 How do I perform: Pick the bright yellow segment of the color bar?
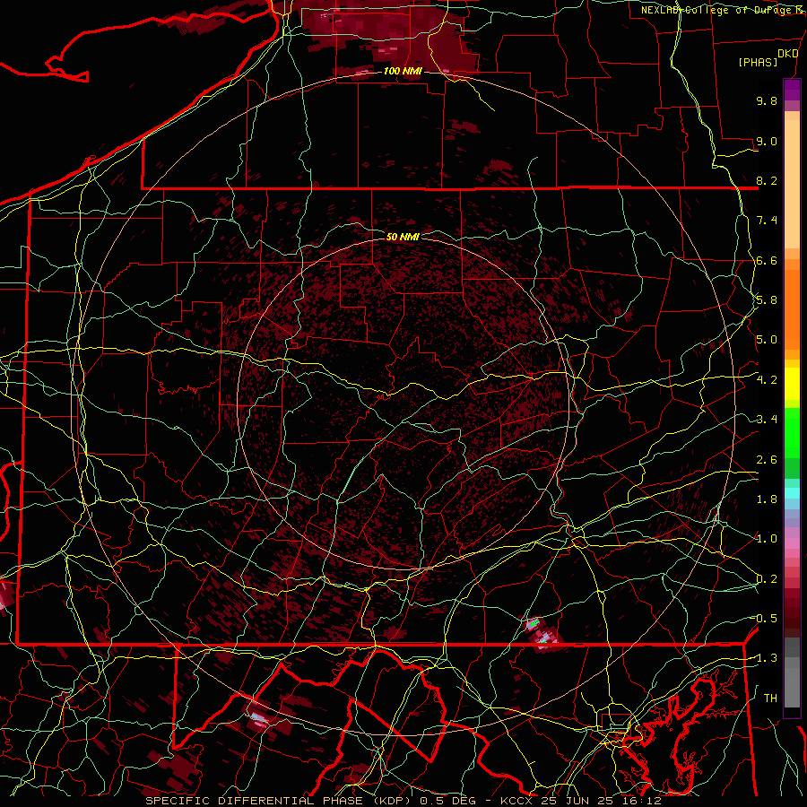tap(792, 384)
